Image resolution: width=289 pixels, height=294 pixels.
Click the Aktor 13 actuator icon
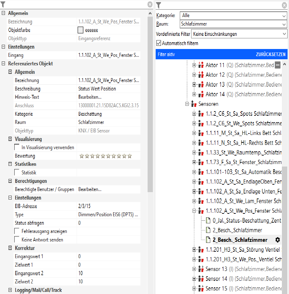pos(201,85)
